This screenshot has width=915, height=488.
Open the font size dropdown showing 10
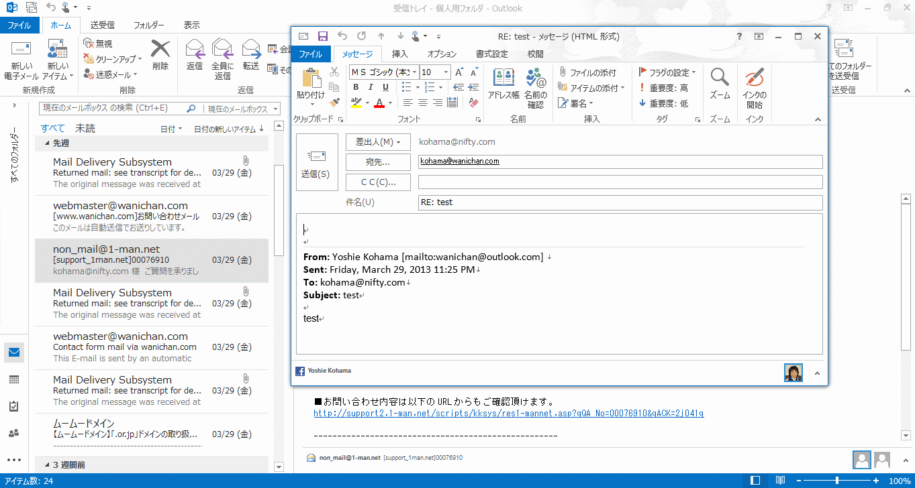click(x=446, y=72)
